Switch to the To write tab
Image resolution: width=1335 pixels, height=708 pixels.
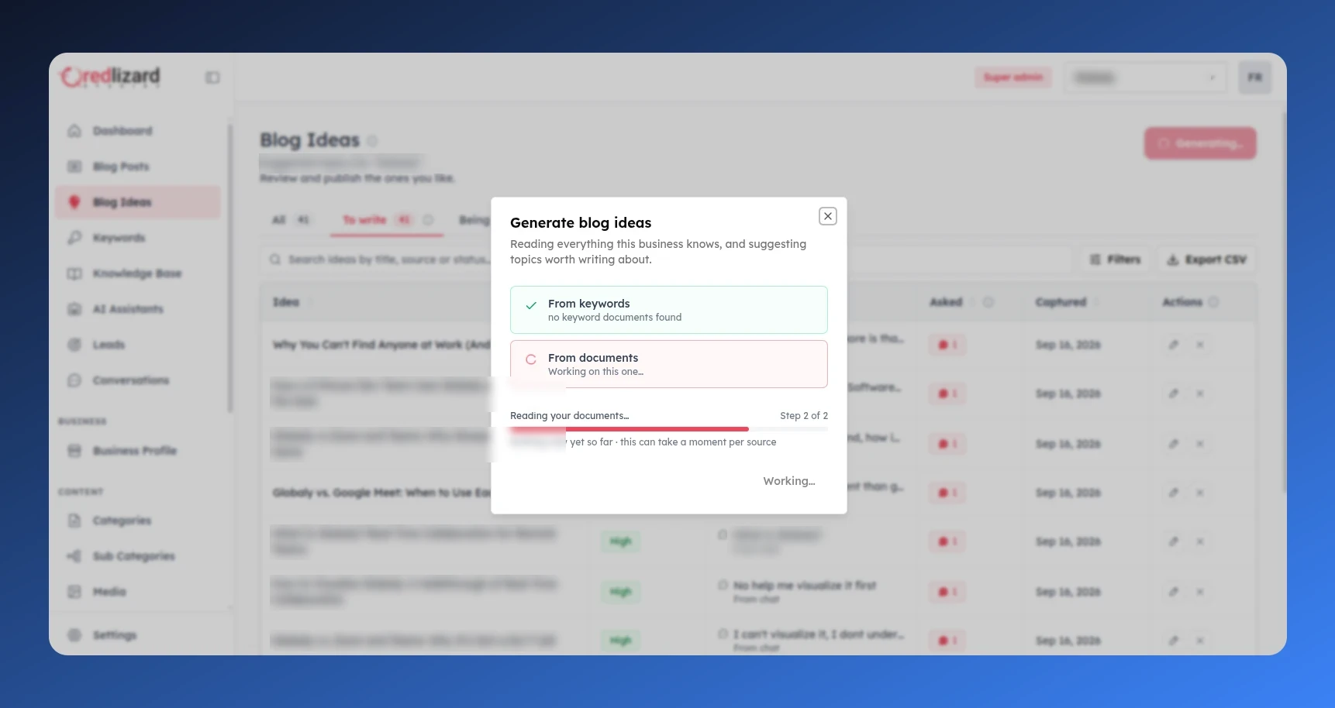point(387,220)
